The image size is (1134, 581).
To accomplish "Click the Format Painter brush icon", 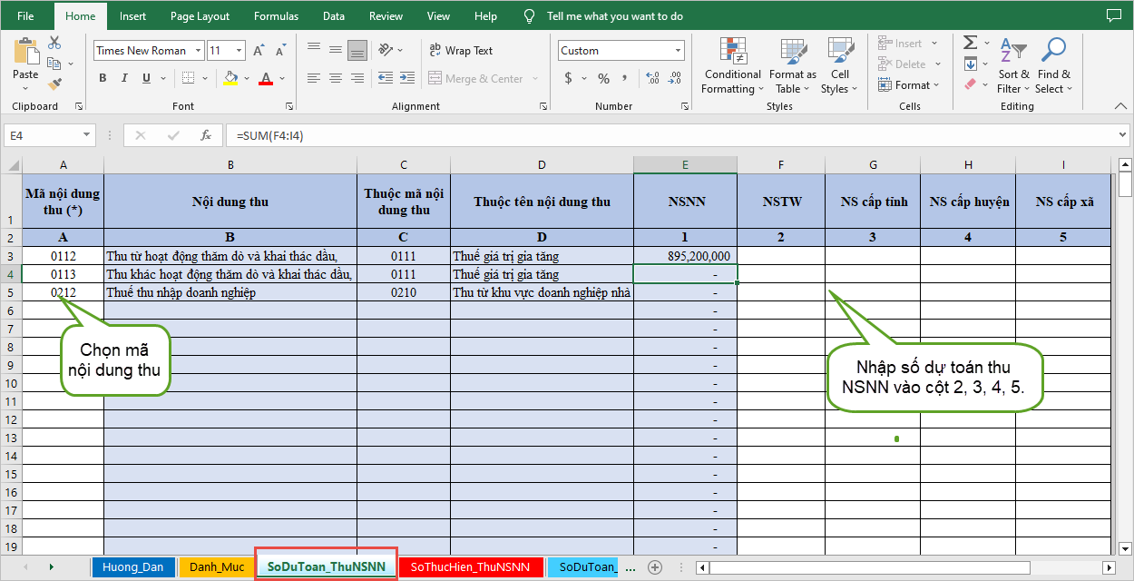I will click(54, 84).
